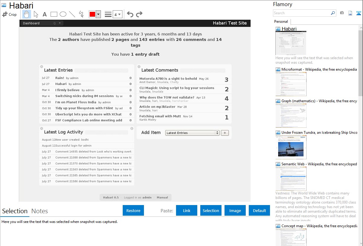The width and height of the screenshot is (363, 246).
Task: Select the rectangle shape tool
Action: tap(54, 14)
